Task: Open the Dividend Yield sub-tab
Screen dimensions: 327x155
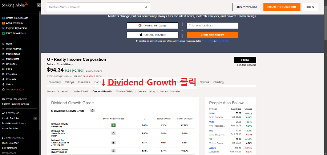Action: pyautogui.click(x=80, y=91)
